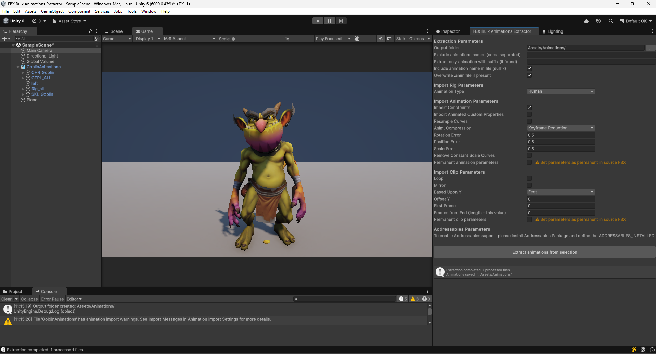Click the global search magnifier icon
Screen dimensions: 656x354
pyautogui.click(x=610, y=21)
